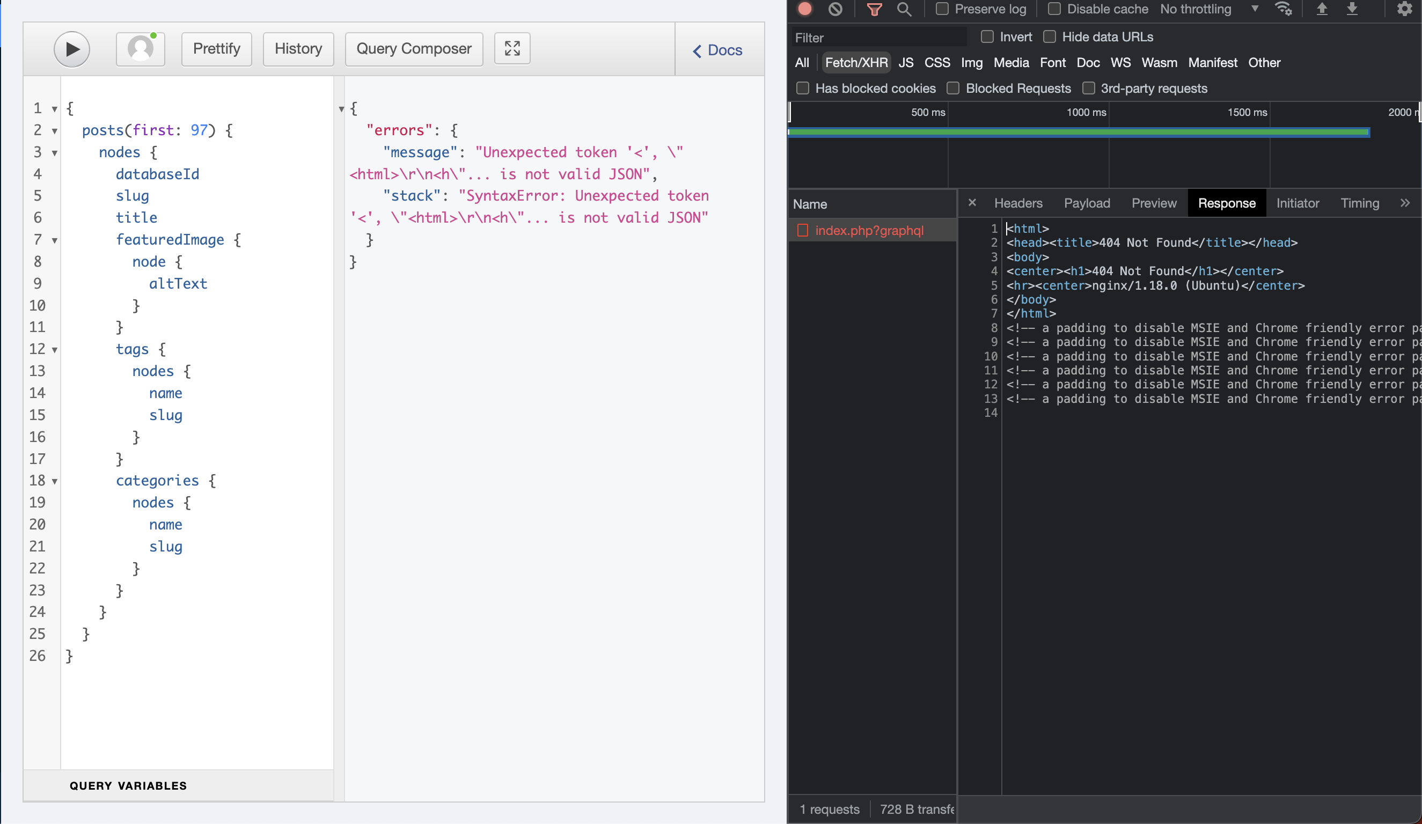The image size is (1422, 824).
Task: Open network conditions wifi icon
Action: point(1283,9)
